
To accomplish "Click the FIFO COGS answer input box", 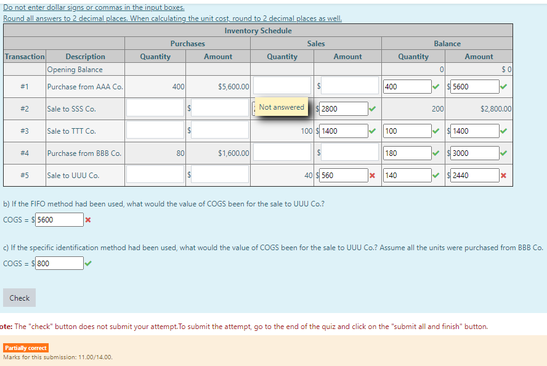I will [59, 219].
